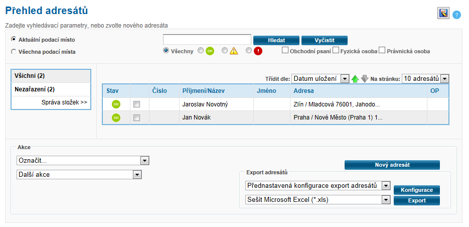Select the Všechna podací místa radio button
The height and width of the screenshot is (227, 469).
(14, 51)
